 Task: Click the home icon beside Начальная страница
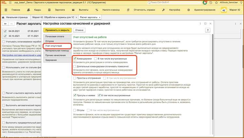(4, 17)
